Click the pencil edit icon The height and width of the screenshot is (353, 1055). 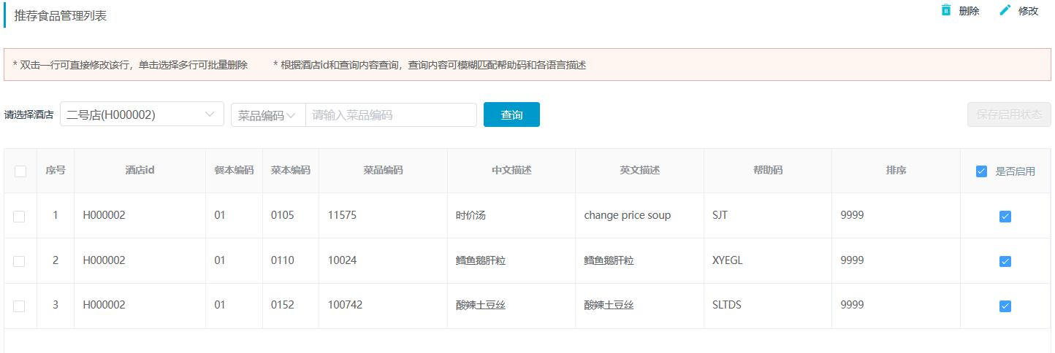(1005, 10)
